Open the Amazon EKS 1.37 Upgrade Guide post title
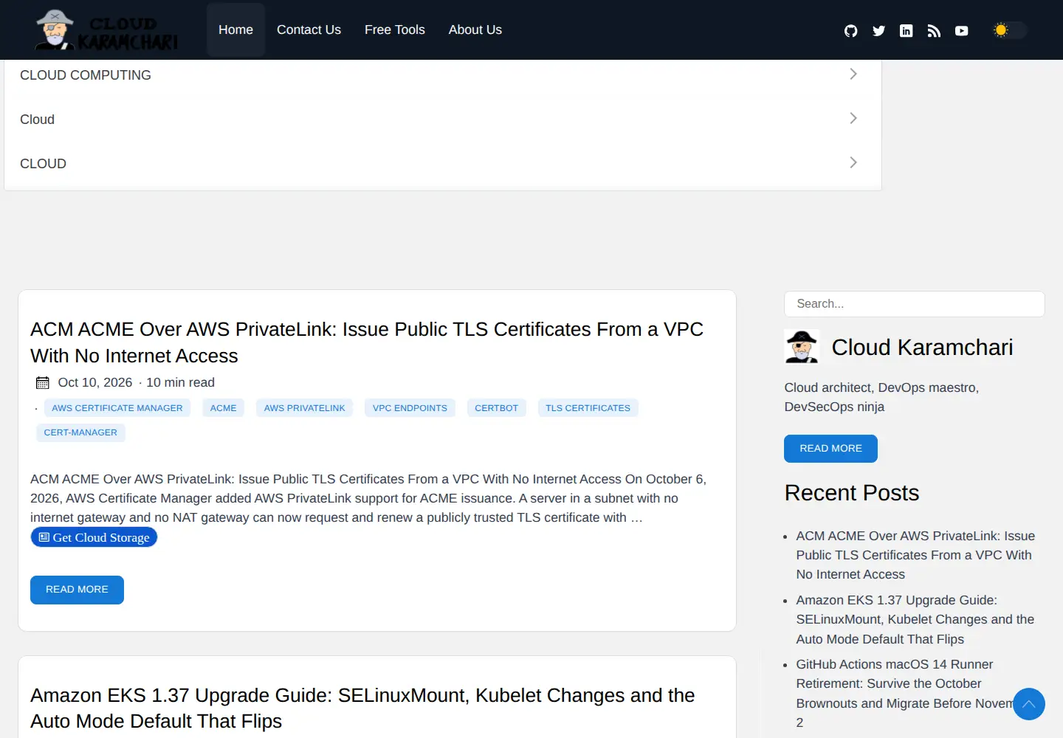 (362, 708)
